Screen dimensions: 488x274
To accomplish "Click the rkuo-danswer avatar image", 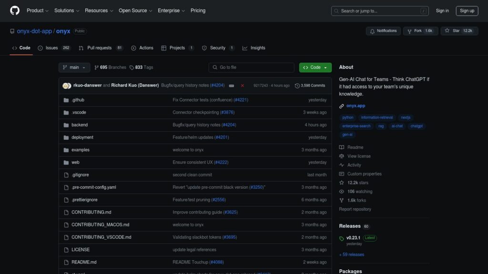I will point(65,86).
